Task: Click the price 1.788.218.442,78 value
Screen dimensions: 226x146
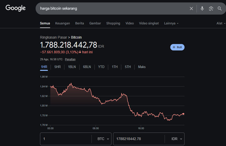Action: [68, 45]
